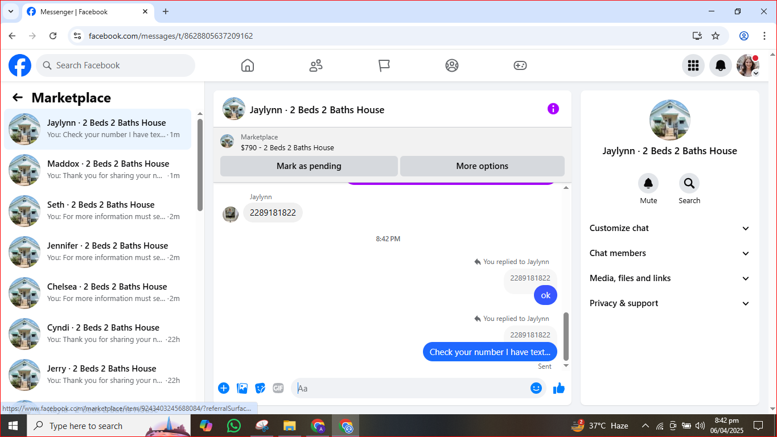Open the taskbar volume control
Image resolution: width=777 pixels, height=437 pixels.
[700, 426]
